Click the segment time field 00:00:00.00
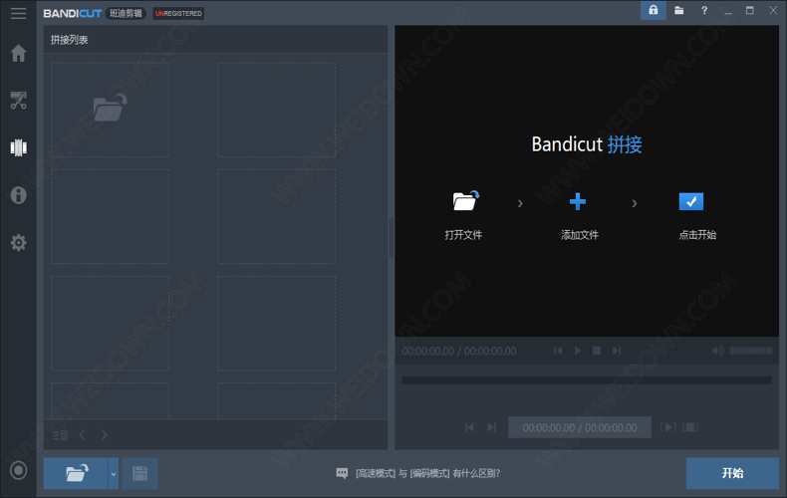This screenshot has width=787, height=498. (x=580, y=427)
